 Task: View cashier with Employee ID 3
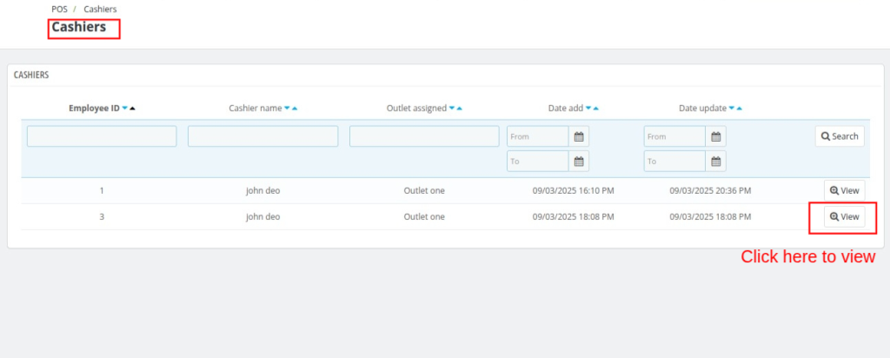(x=845, y=216)
